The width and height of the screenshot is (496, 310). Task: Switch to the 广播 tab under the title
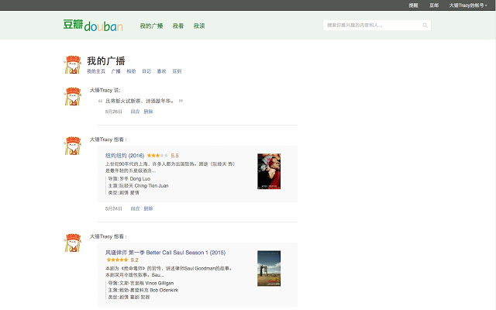tap(115, 71)
